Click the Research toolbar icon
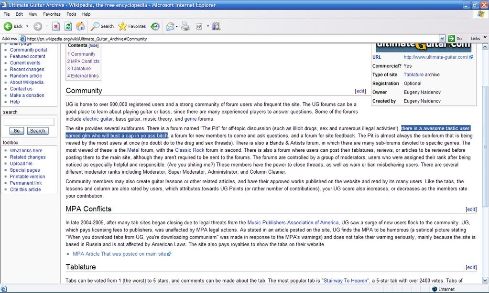This screenshot has height=293, width=489. 216,26
